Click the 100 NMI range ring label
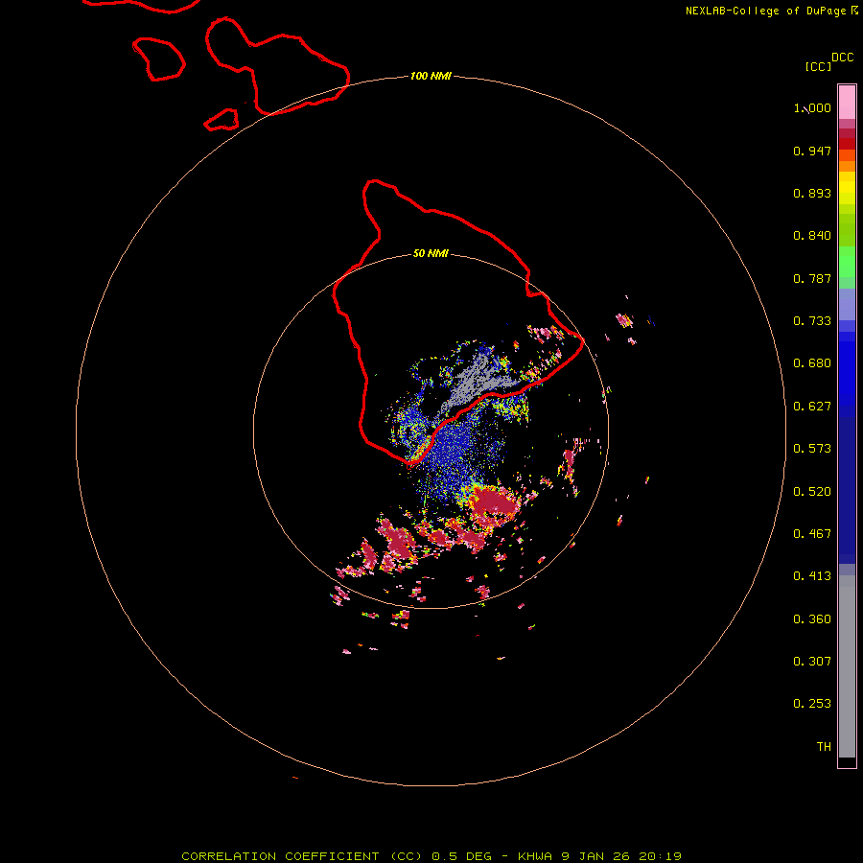The image size is (863, 863). click(431, 76)
